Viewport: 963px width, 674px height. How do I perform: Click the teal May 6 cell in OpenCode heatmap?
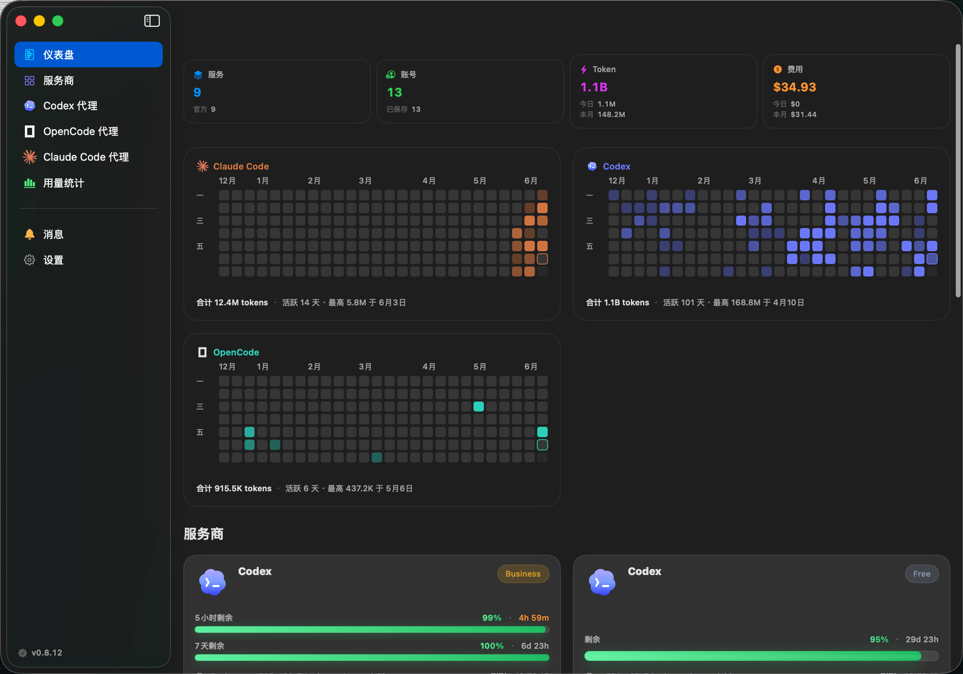479,407
